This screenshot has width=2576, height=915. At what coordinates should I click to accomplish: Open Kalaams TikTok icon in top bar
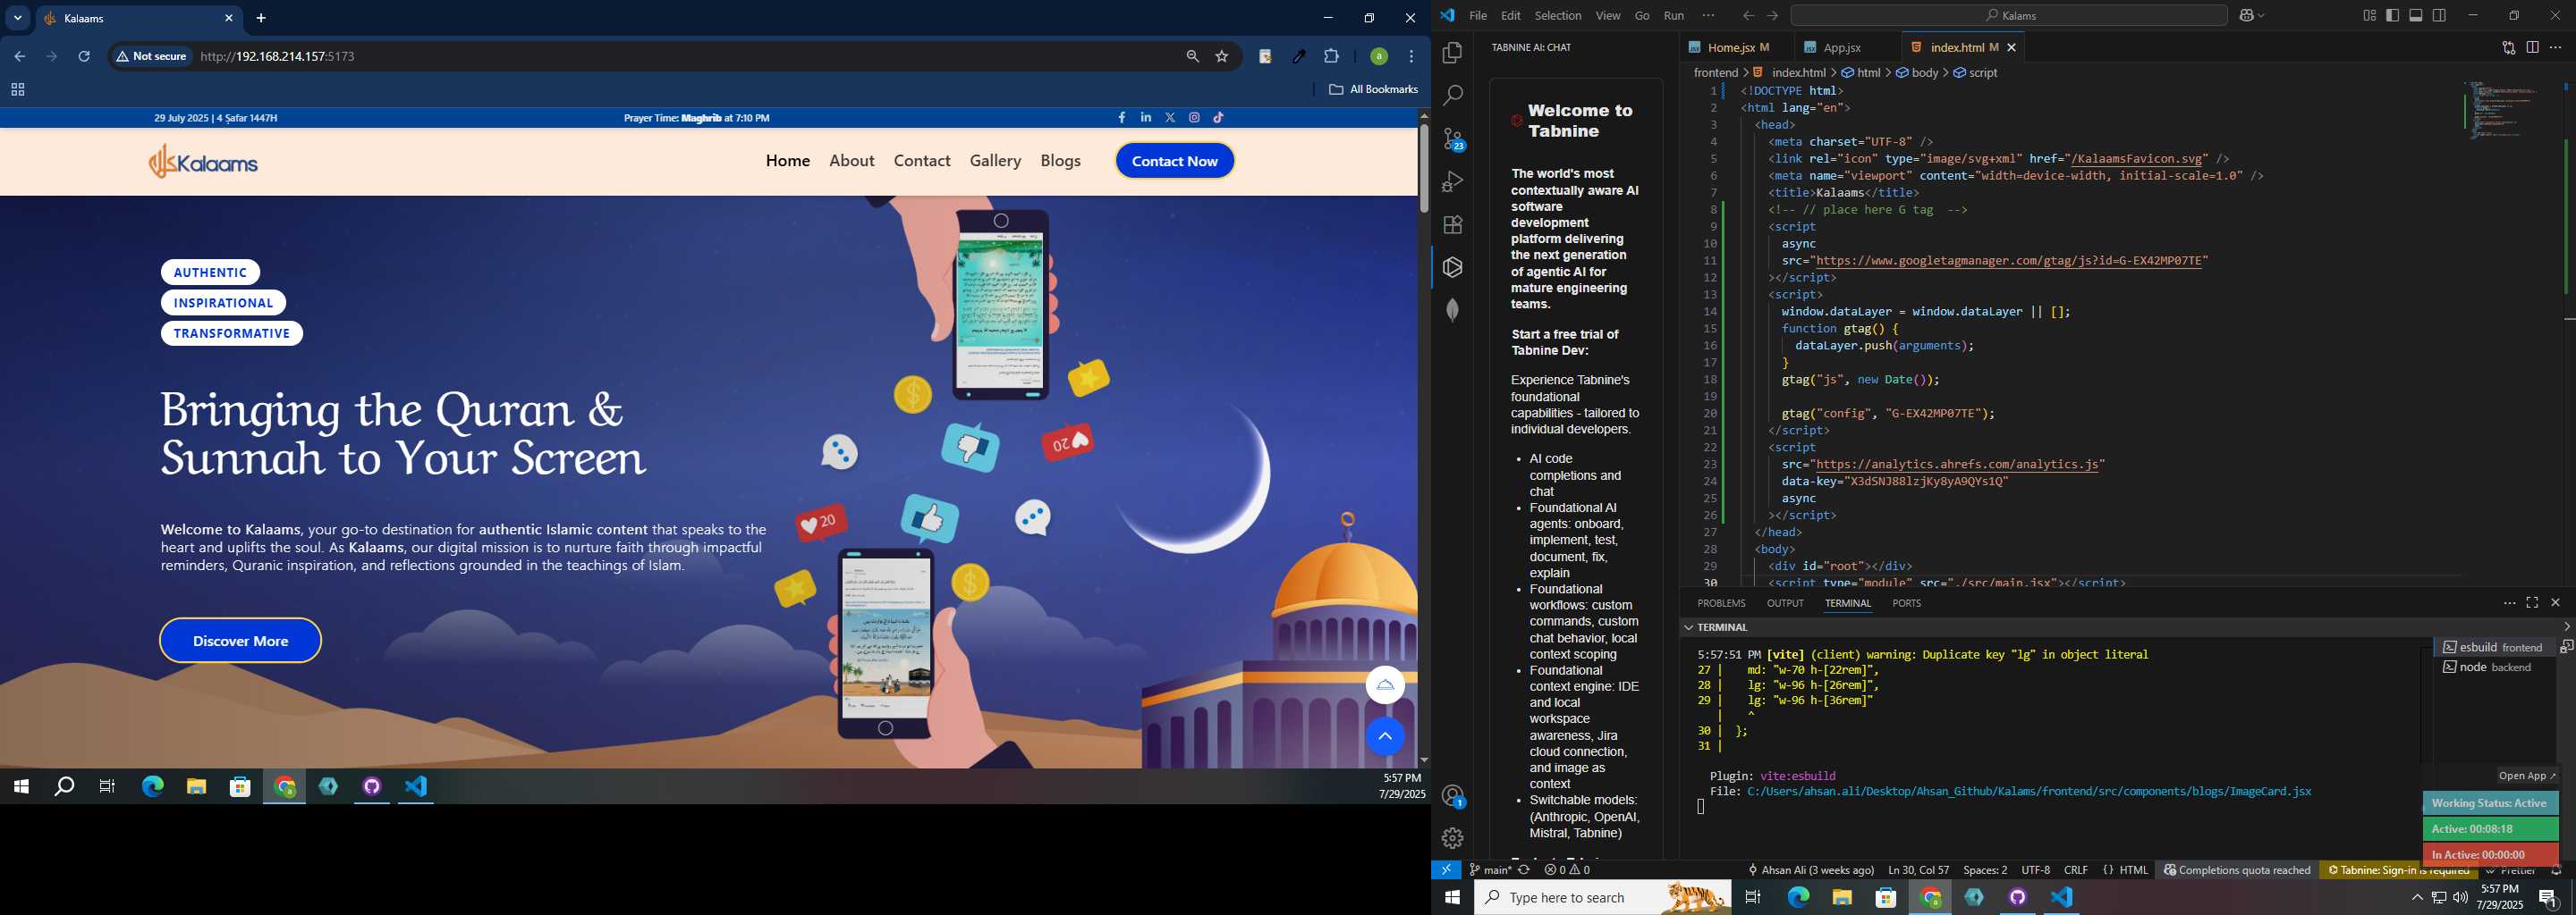point(1219,118)
